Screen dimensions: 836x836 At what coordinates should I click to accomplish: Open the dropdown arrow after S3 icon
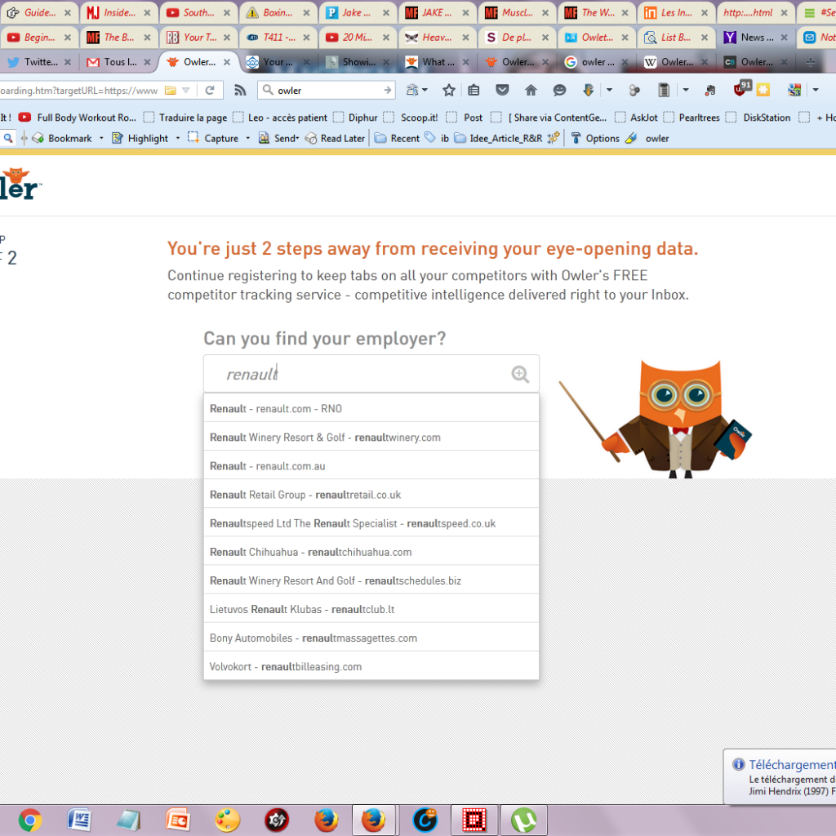(816, 90)
